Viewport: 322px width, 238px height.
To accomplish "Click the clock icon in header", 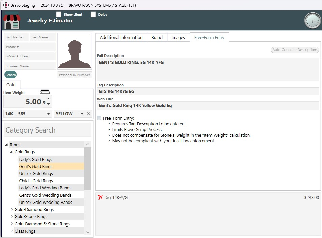I will tap(312, 21).
